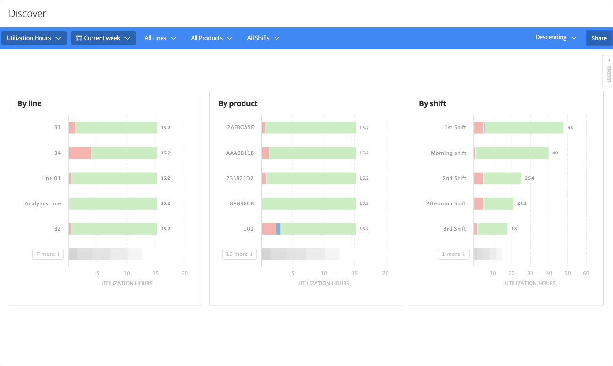
Task: Open the Current week date range dropdown
Action: click(103, 38)
